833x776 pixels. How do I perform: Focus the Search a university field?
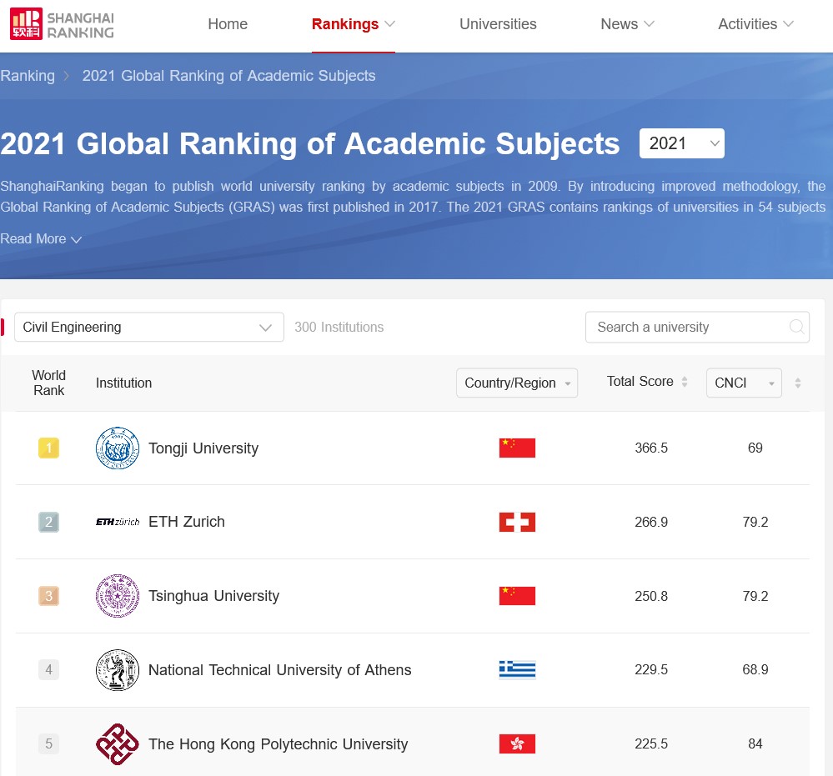click(697, 327)
